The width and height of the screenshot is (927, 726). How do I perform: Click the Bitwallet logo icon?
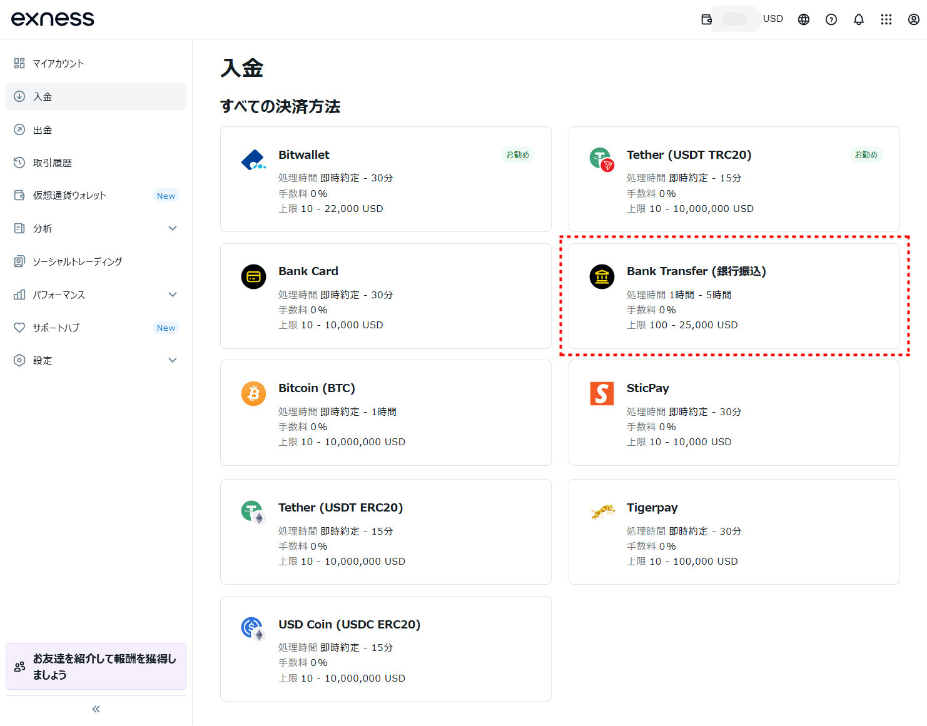(253, 160)
